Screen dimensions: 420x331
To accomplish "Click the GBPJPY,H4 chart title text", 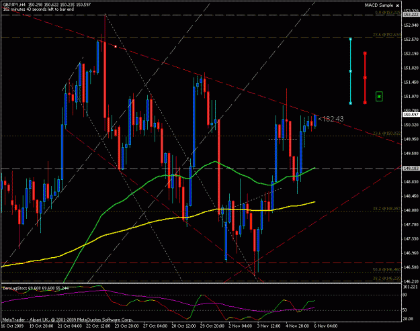I will click(13, 5).
